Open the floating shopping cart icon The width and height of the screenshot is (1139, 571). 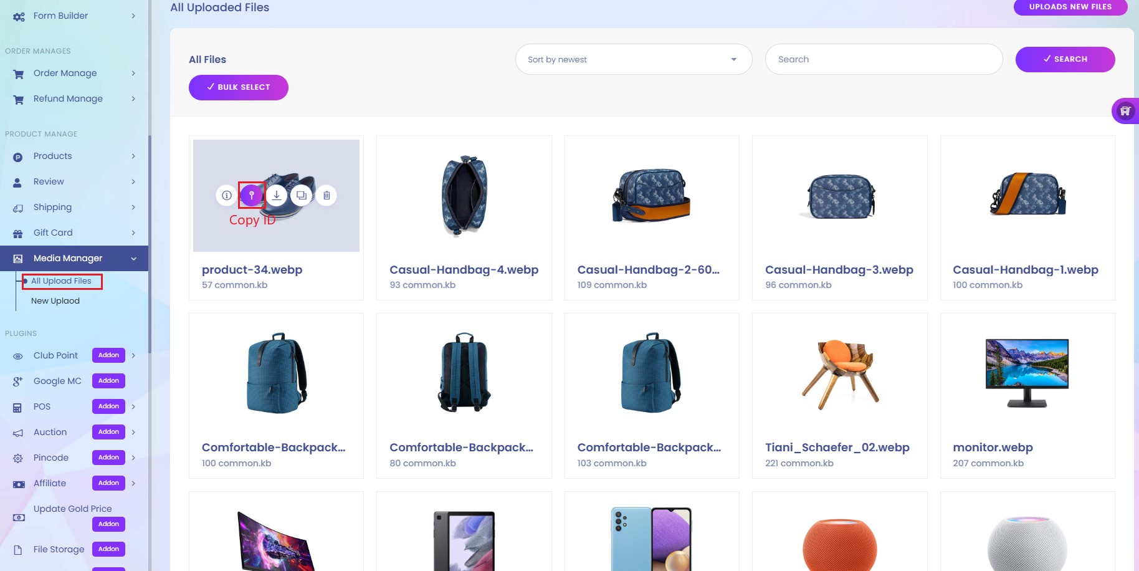pyautogui.click(x=1125, y=111)
